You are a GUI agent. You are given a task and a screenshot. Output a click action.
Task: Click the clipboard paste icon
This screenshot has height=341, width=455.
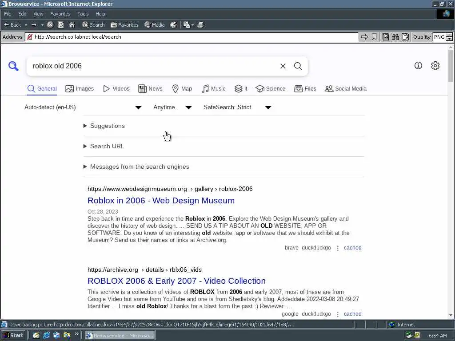pyautogui.click(x=405, y=37)
